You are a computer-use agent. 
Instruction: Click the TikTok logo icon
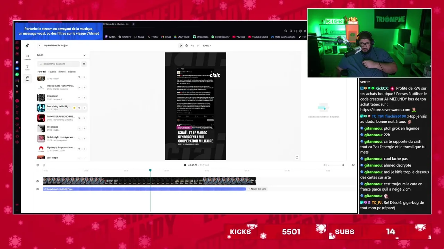point(27,45)
